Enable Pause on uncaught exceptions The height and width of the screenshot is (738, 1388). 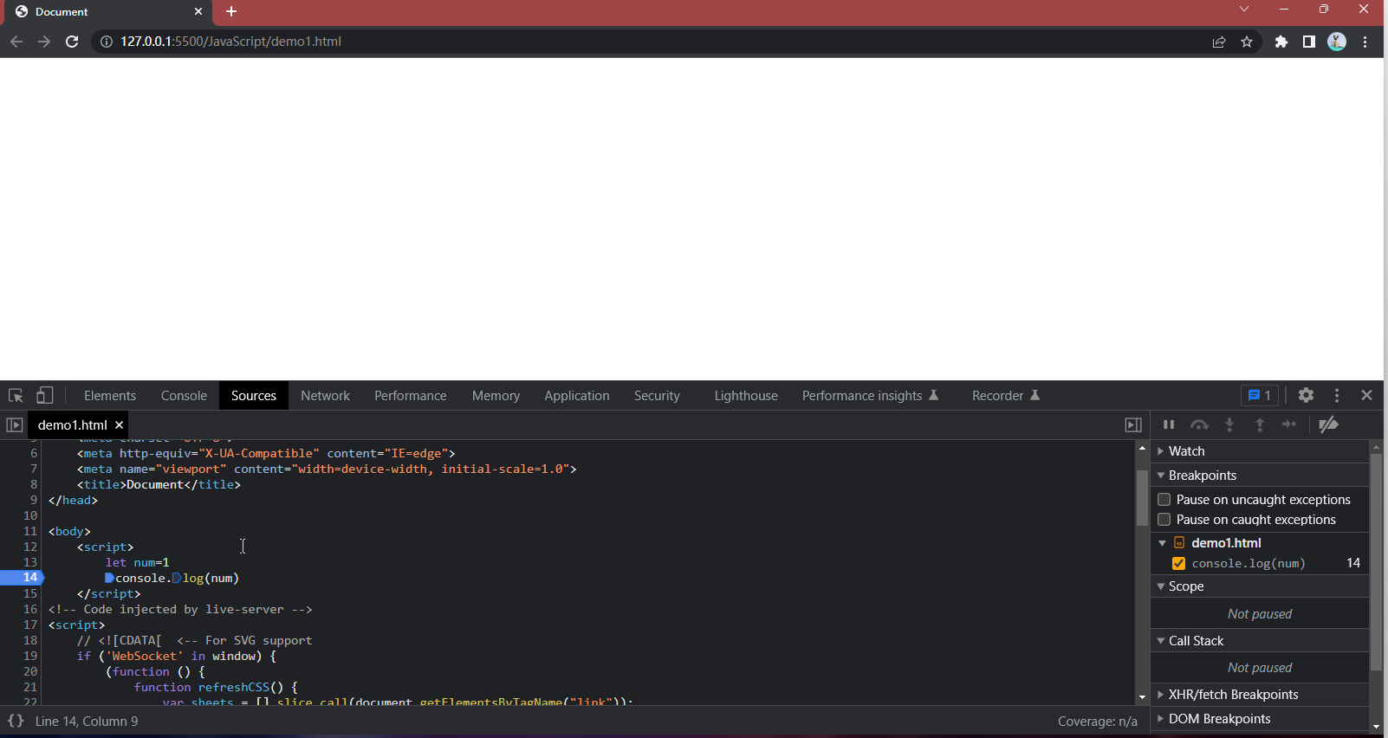pos(1164,500)
